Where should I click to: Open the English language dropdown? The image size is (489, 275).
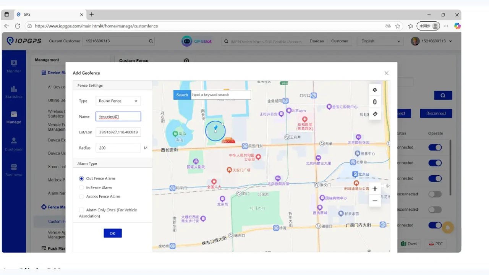point(380,41)
